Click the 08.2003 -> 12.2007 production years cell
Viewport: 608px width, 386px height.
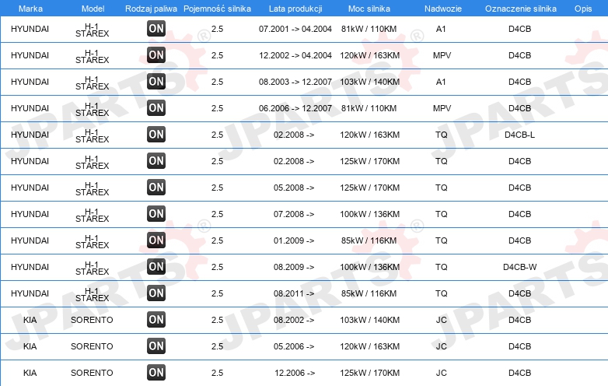295,82
